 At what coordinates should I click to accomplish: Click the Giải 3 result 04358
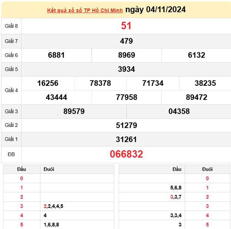click(x=179, y=111)
